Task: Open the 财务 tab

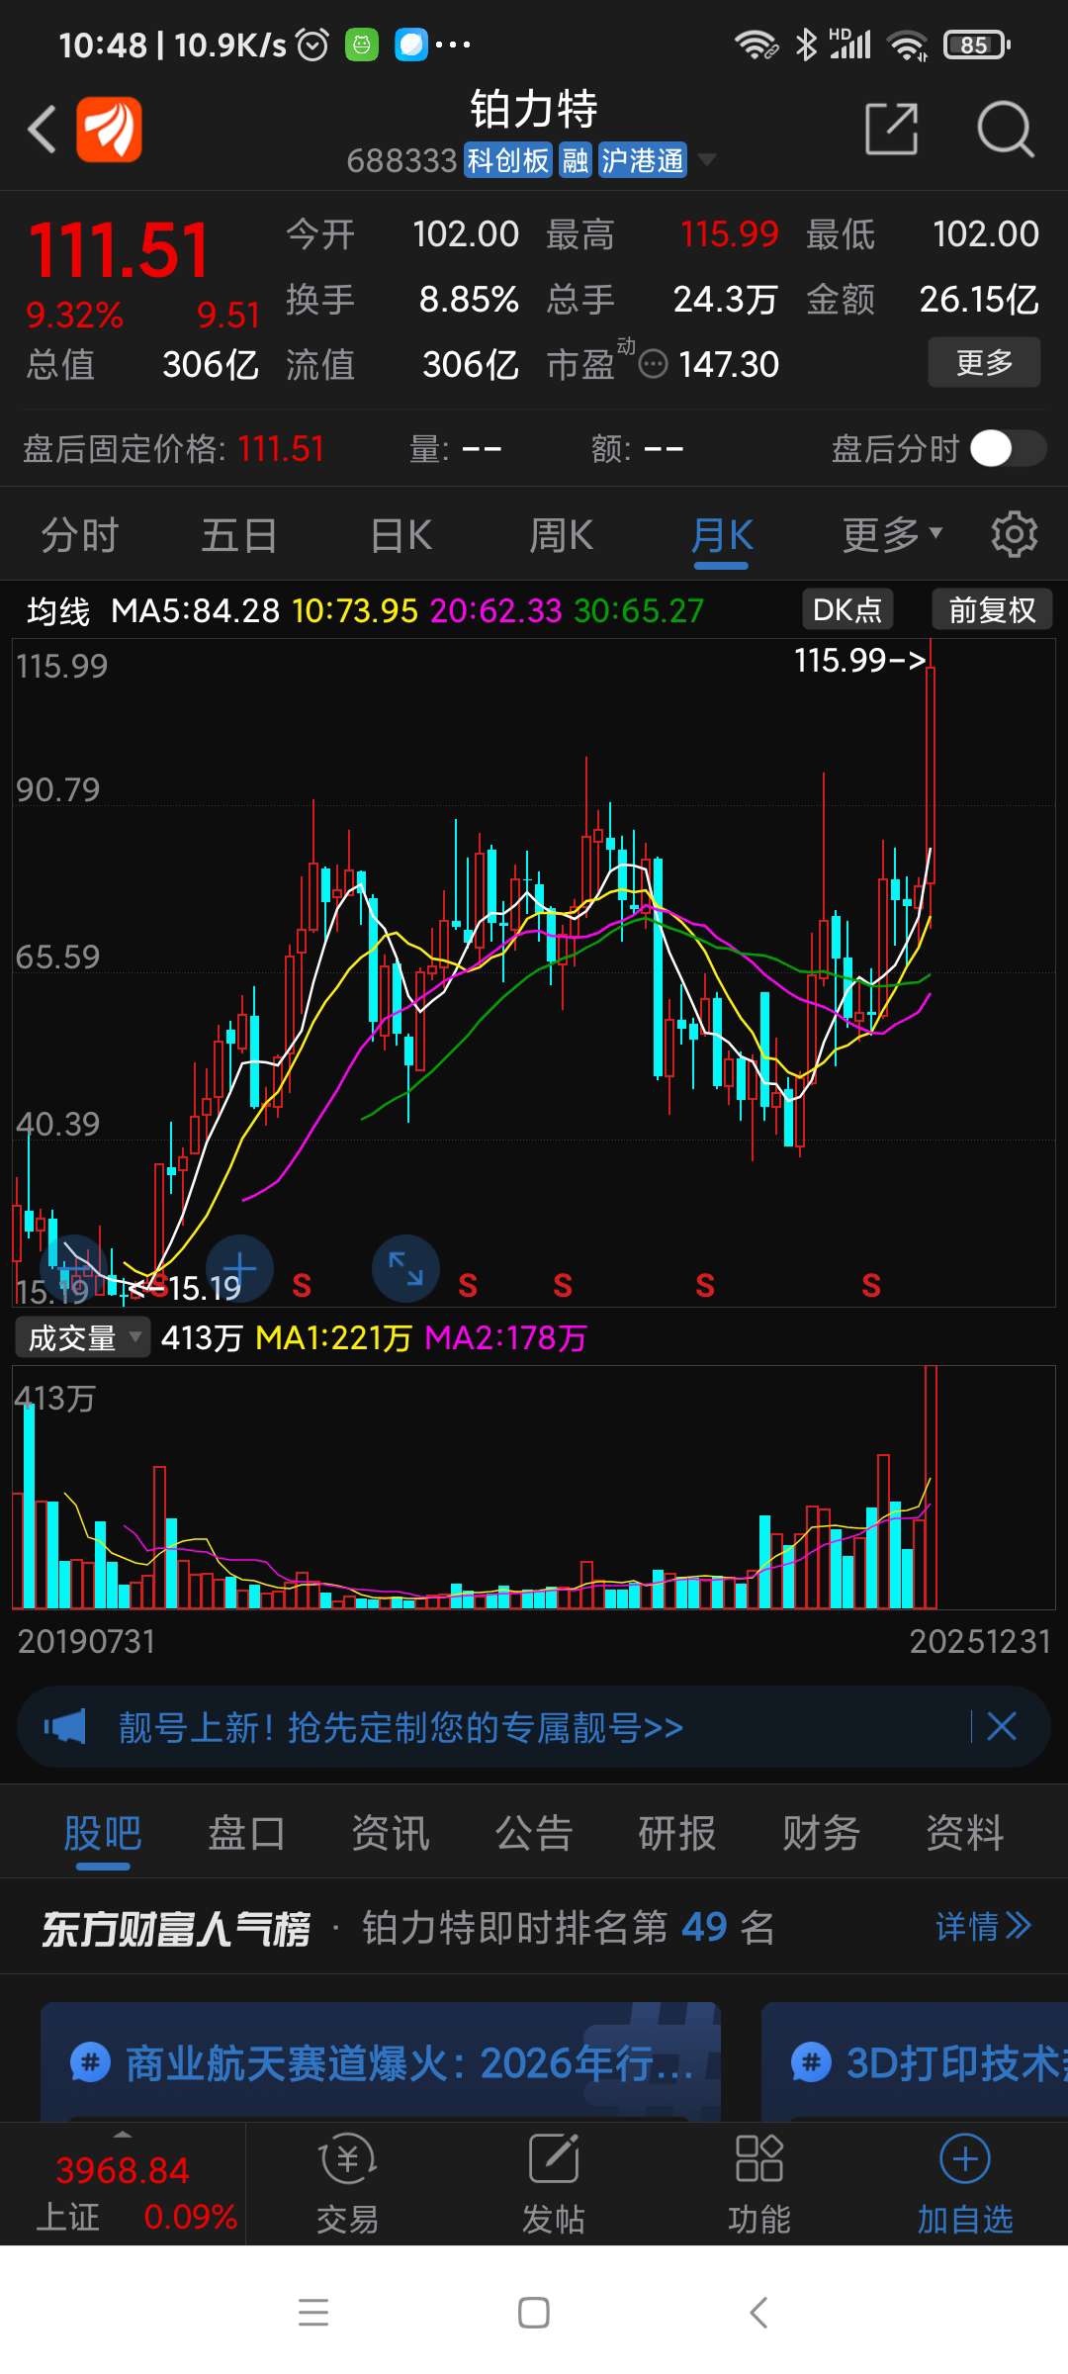Action: [821, 1833]
